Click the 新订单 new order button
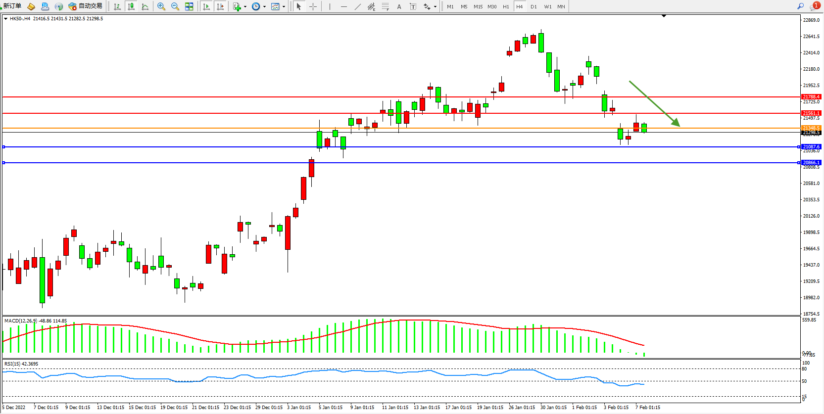This screenshot has height=414, width=824. (x=12, y=6)
